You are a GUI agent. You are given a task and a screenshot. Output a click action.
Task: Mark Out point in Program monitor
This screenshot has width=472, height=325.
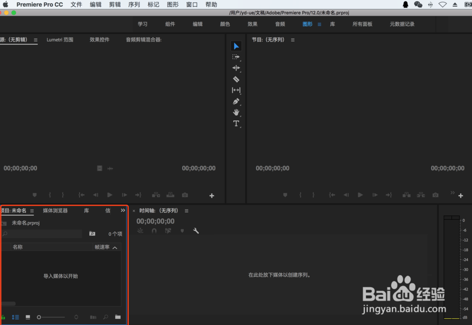point(313,195)
